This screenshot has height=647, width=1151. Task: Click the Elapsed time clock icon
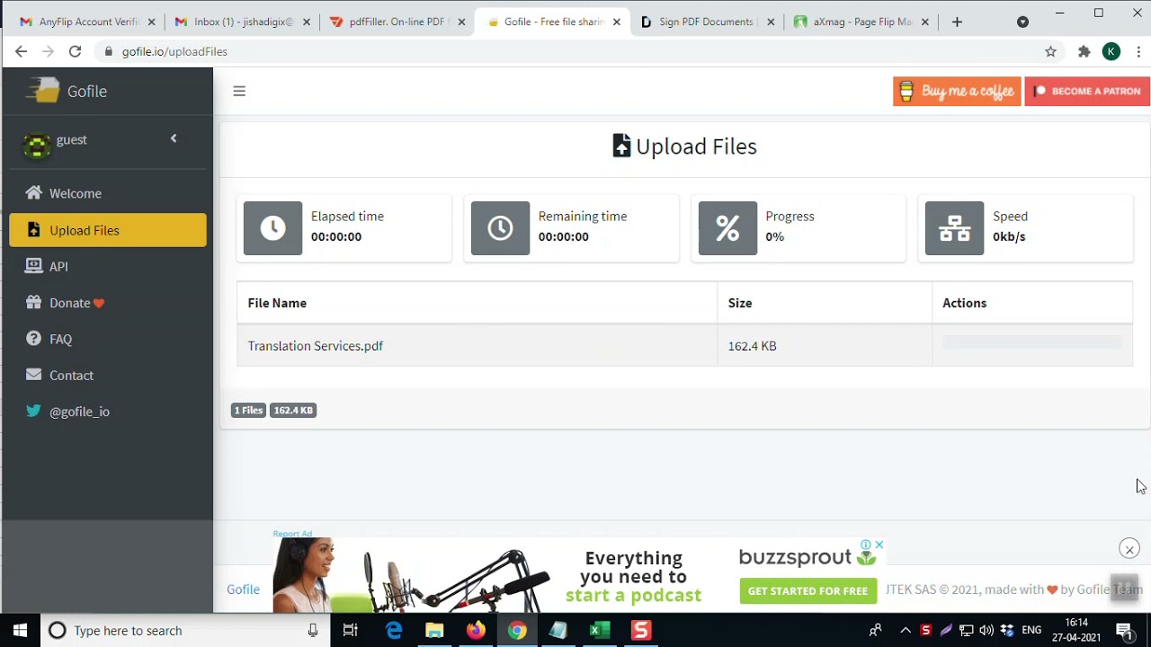point(272,228)
